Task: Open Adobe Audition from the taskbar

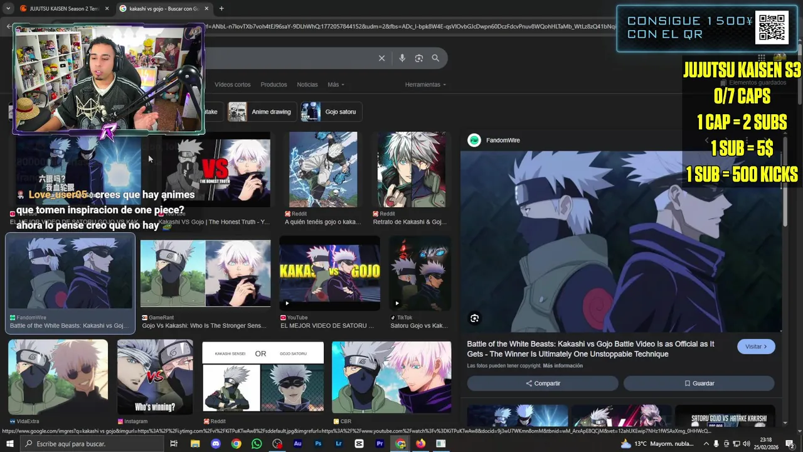Action: (297, 444)
